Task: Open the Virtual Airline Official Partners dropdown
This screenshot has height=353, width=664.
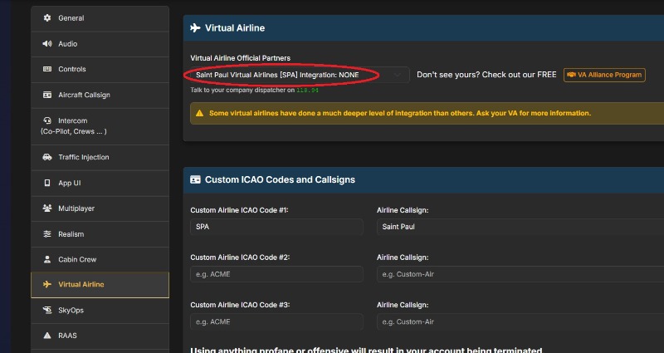Action: pos(299,75)
